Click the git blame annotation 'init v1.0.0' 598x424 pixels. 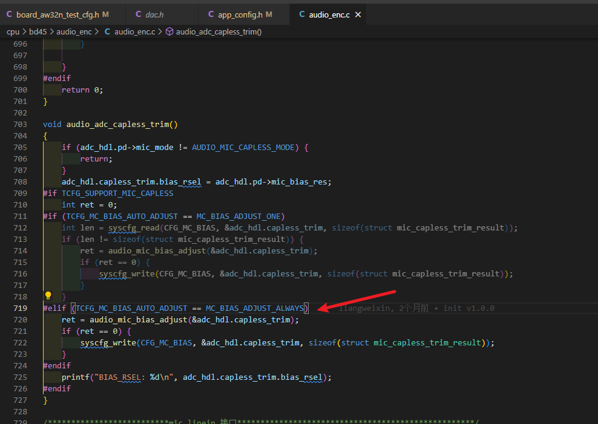point(468,308)
